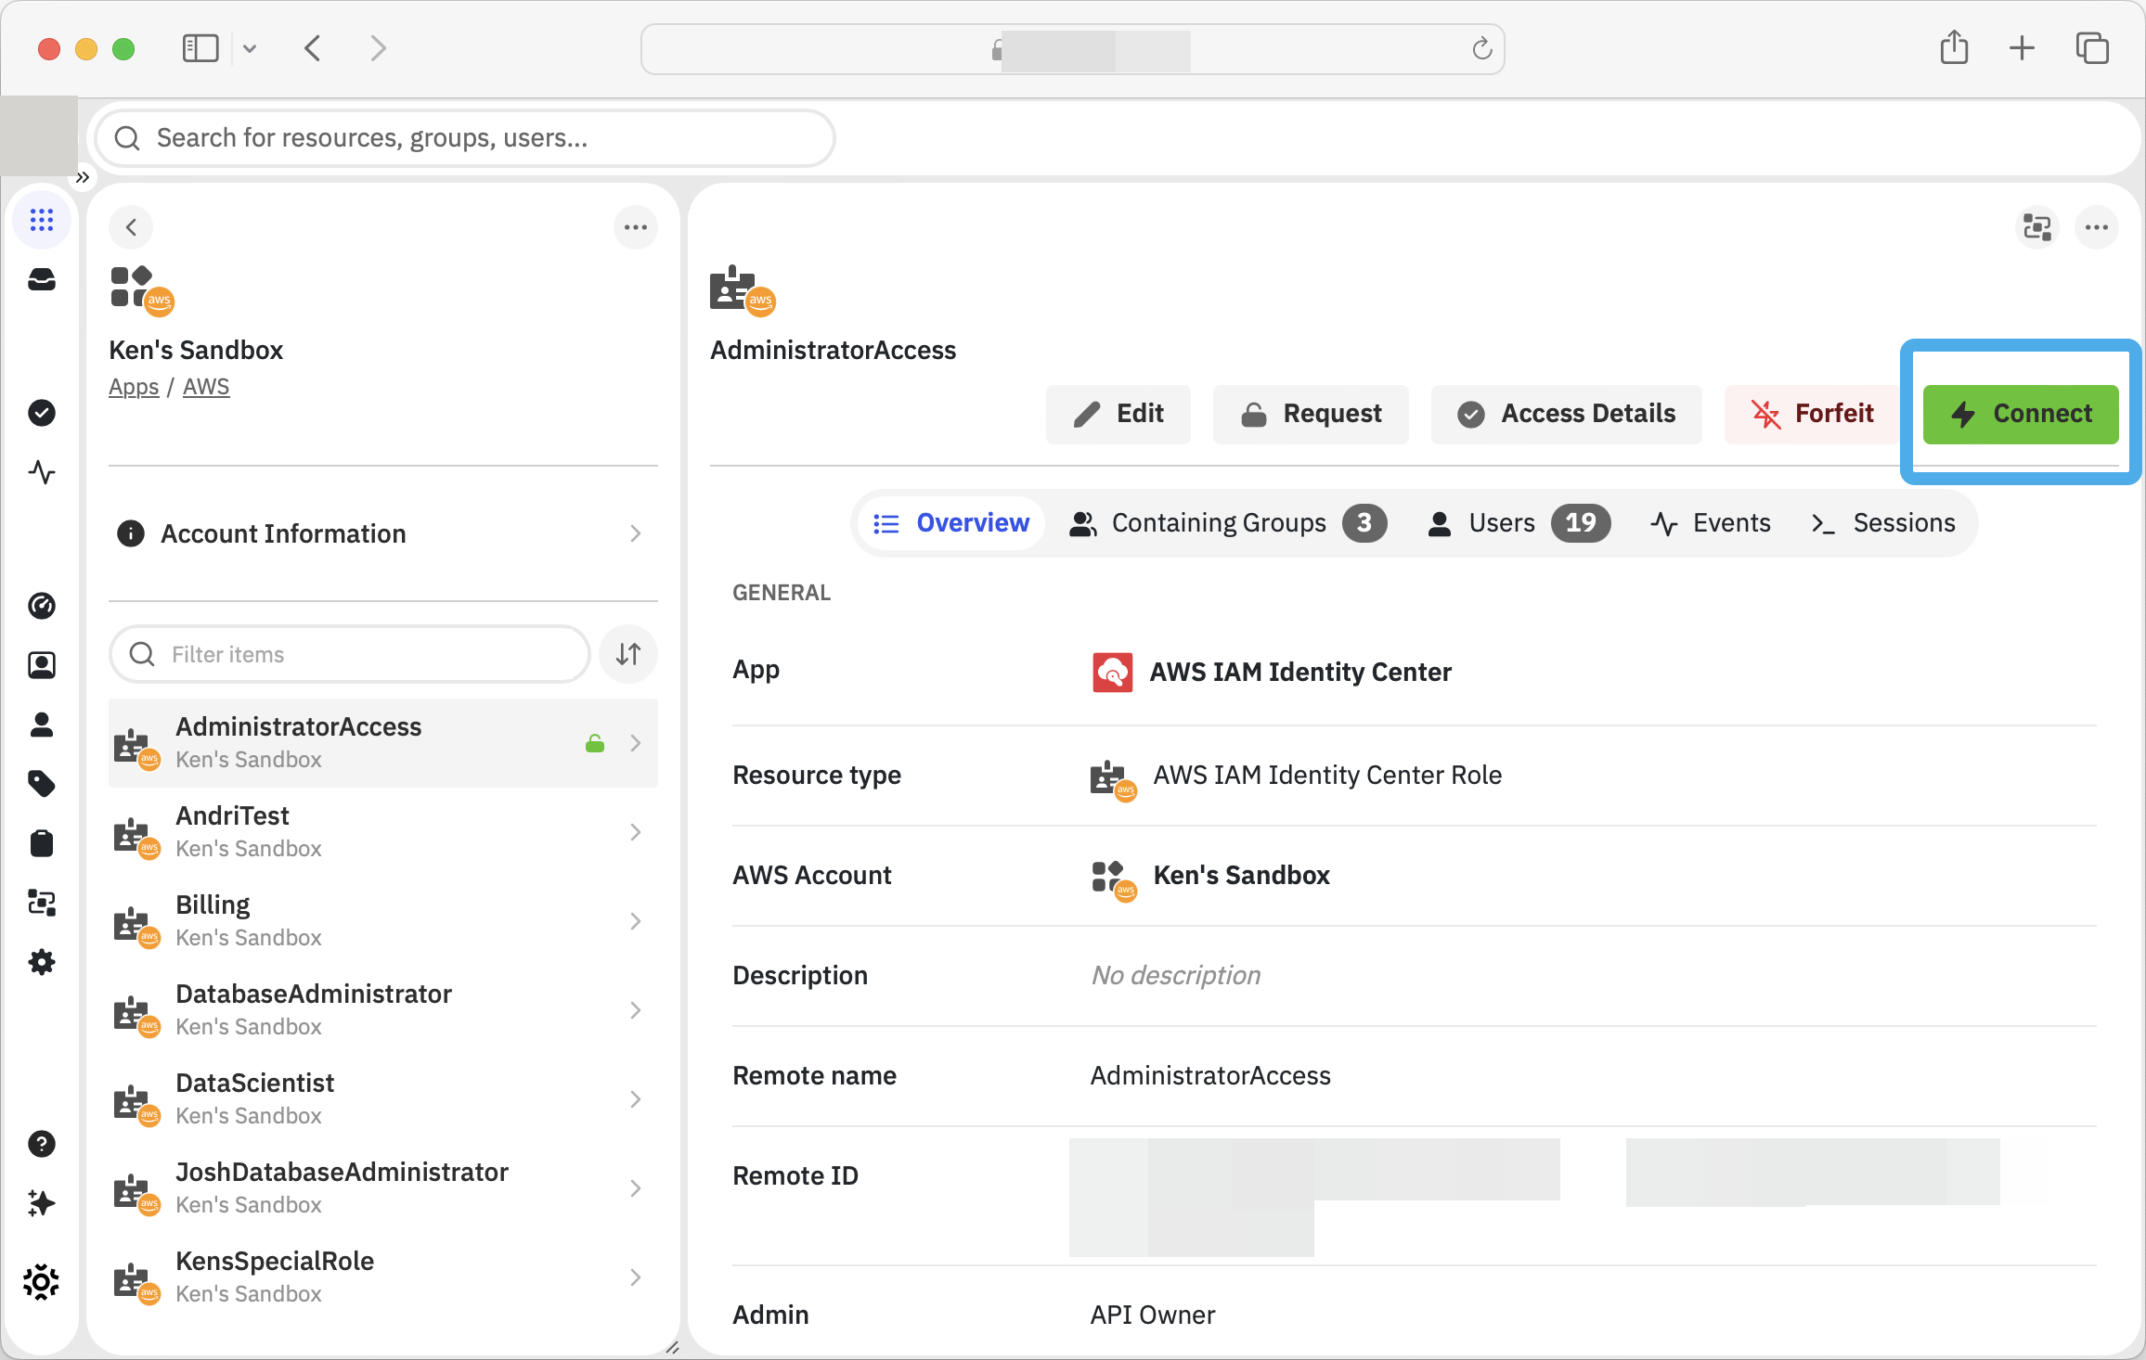Open the clipboard sidebar icon
The height and width of the screenshot is (1360, 2146).
[x=42, y=843]
